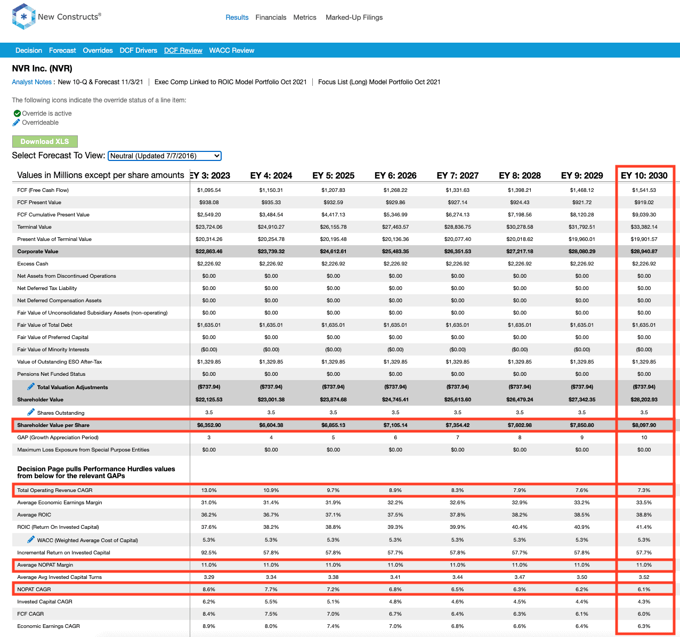Click the Fair Value of Total Debt label

coord(45,325)
